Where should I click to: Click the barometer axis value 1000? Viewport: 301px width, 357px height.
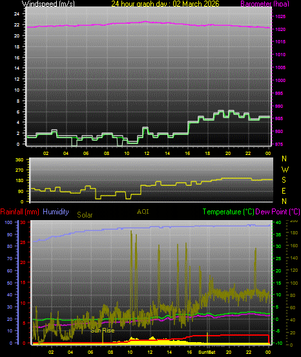pyautogui.click(x=280, y=80)
